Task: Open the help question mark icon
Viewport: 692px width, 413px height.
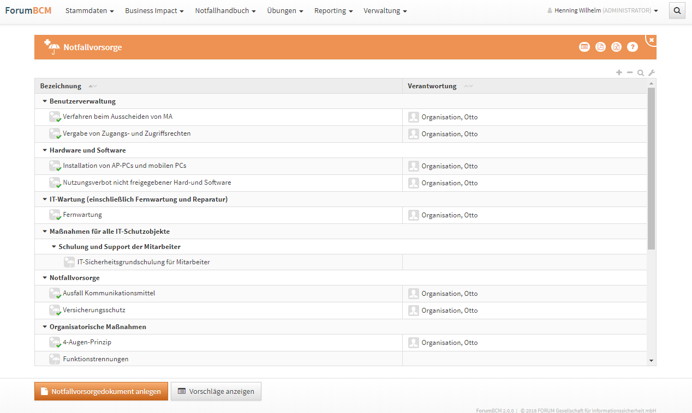Action: tap(632, 47)
